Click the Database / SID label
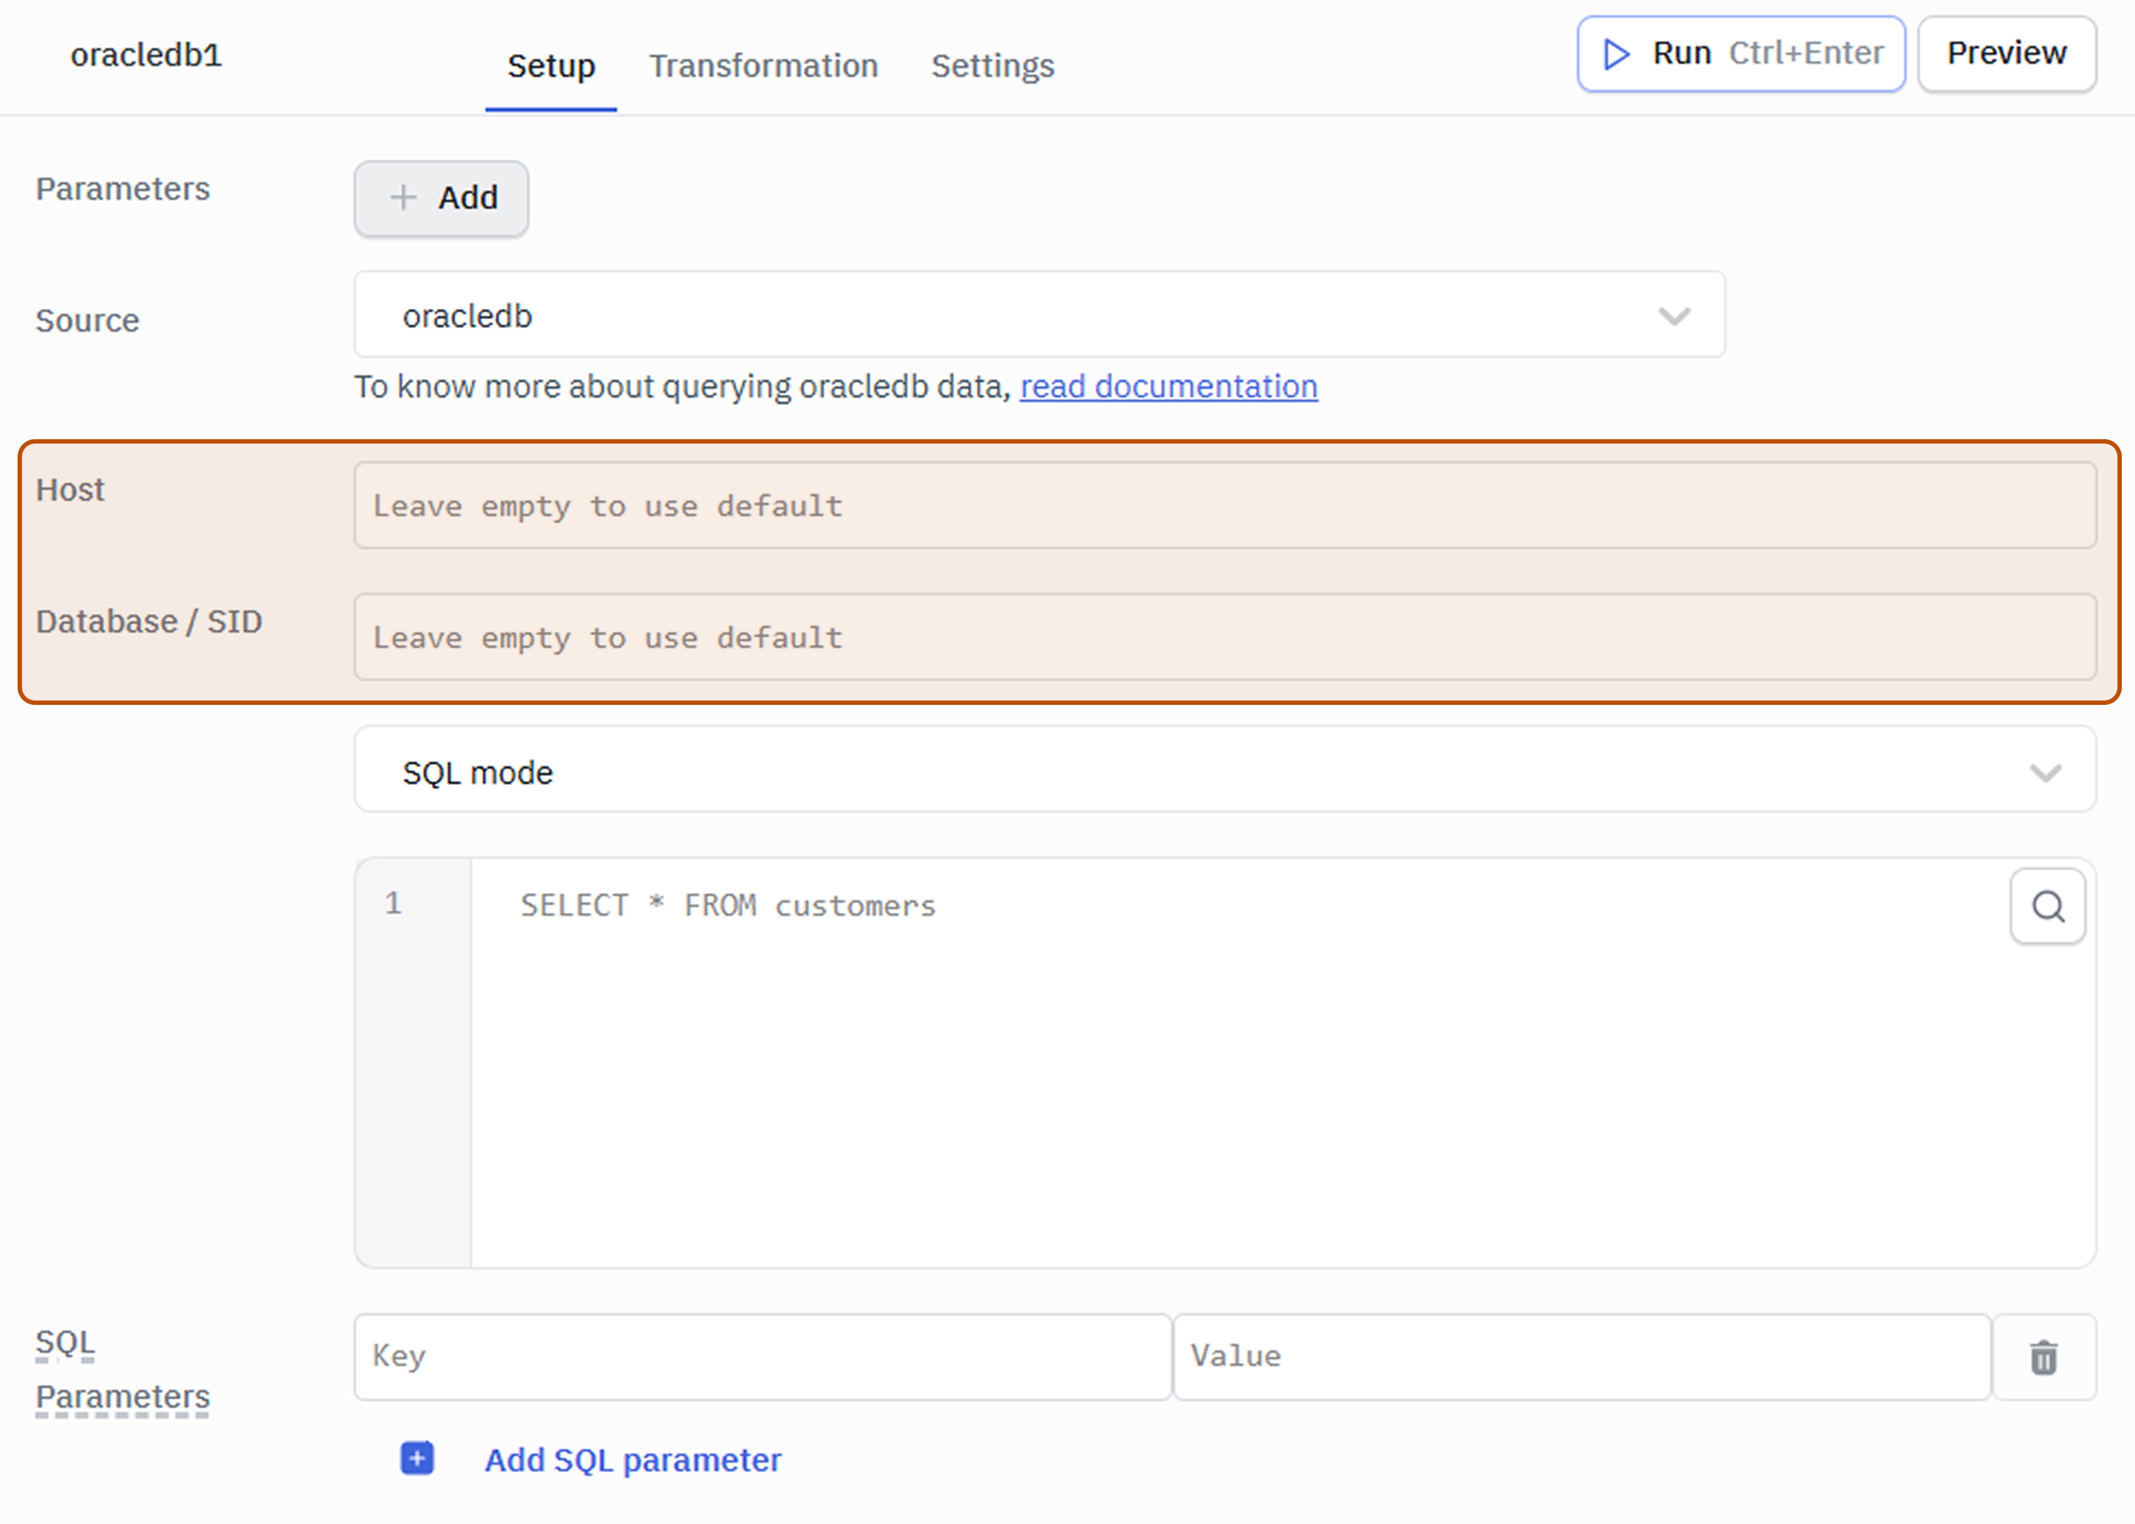Image resolution: width=2135 pixels, height=1524 pixels. point(149,621)
